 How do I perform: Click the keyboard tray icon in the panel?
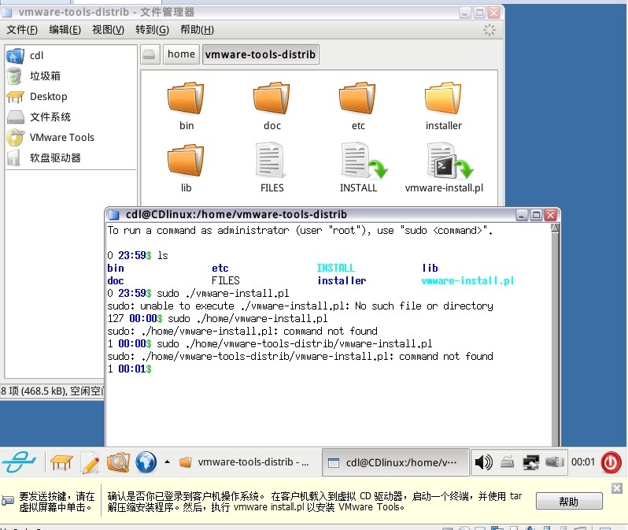click(x=507, y=461)
